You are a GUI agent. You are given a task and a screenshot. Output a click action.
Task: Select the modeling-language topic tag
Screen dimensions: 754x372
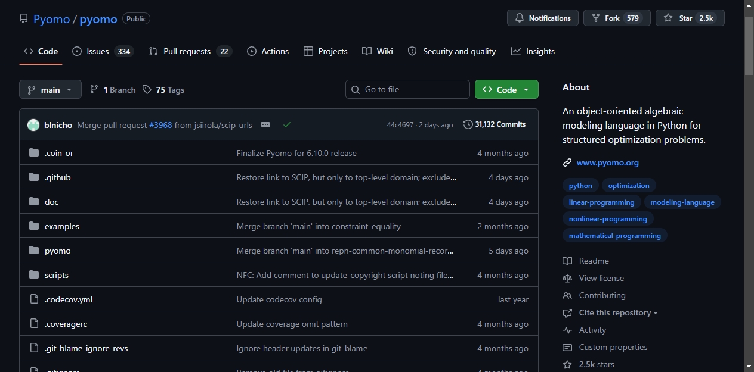[682, 202]
